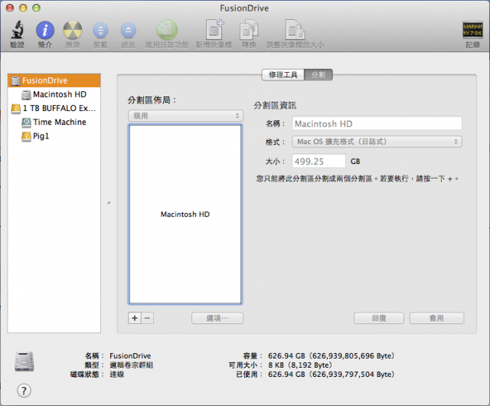Select Macintosh HD volume in the sidebar

pos(54,94)
